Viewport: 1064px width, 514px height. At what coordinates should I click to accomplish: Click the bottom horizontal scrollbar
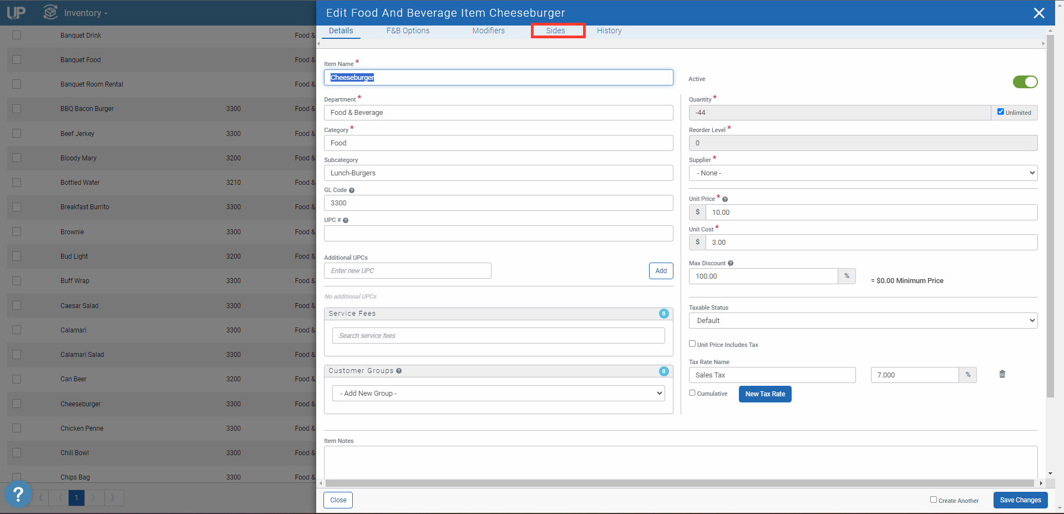tap(680, 483)
